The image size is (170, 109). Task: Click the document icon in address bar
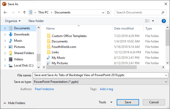[x=31, y=12]
